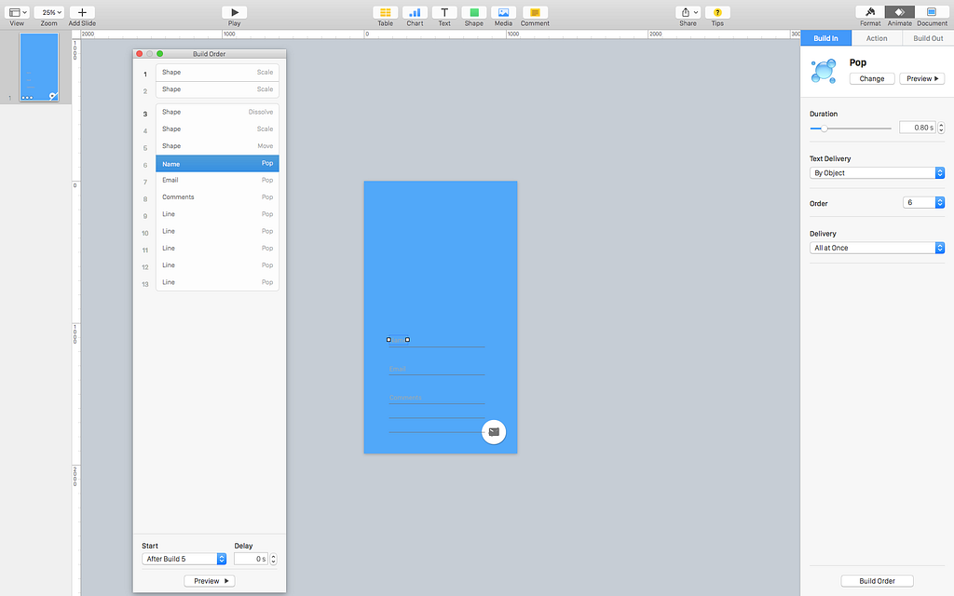
Task: Switch to Format inspector
Action: [870, 12]
